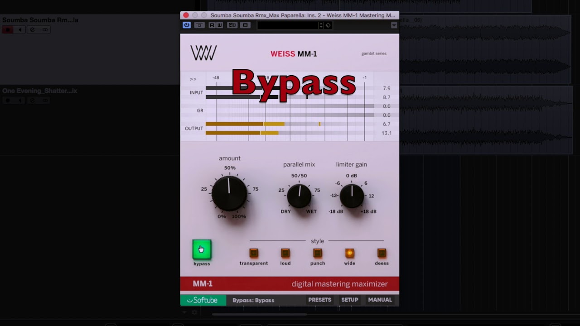The width and height of the screenshot is (580, 326).
Task: Enable the deess style
Action: pyautogui.click(x=382, y=253)
